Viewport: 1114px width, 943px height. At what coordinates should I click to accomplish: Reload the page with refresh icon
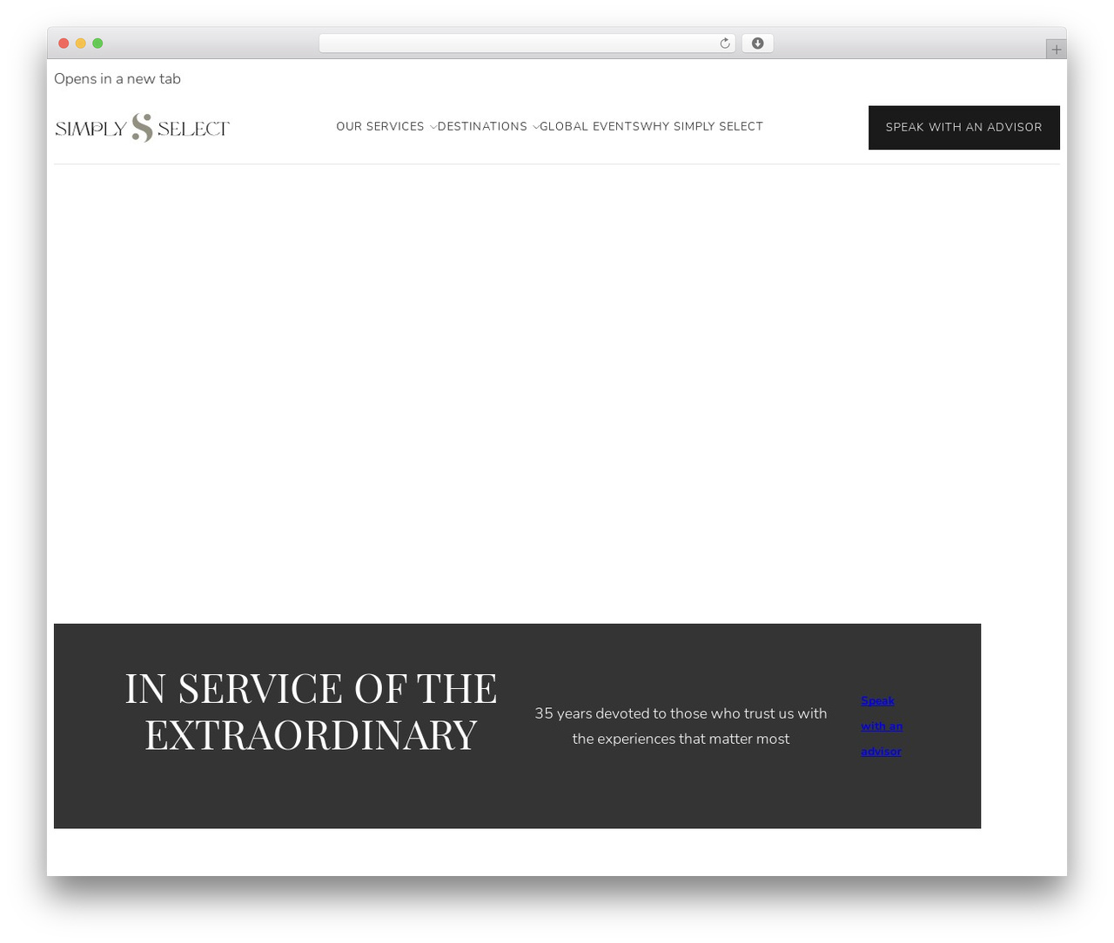[724, 43]
